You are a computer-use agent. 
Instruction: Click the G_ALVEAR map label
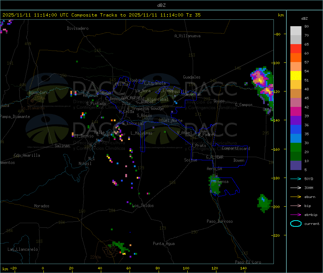point(215,157)
